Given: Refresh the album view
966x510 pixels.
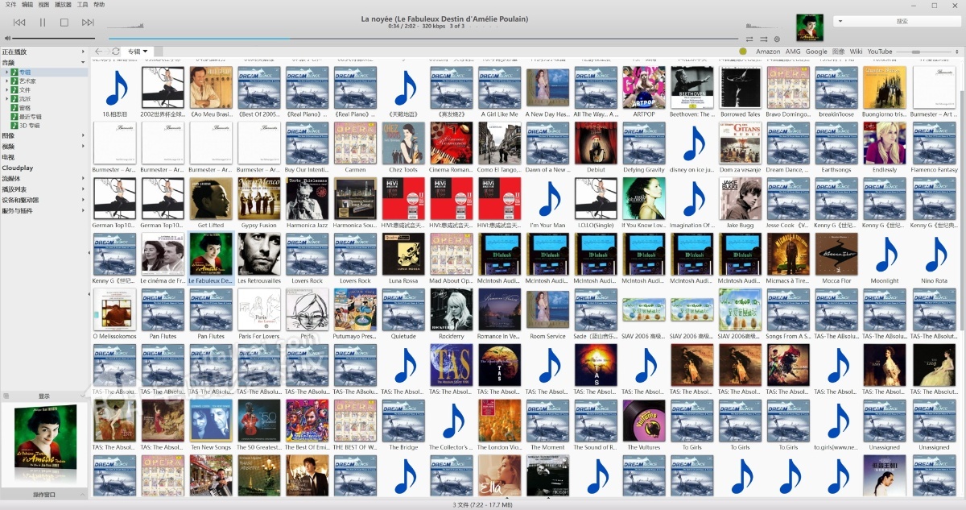Looking at the screenshot, I should point(116,52).
